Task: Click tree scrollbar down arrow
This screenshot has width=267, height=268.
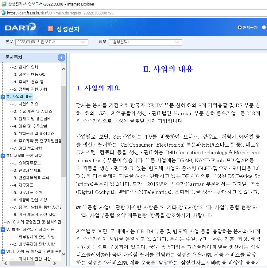Action: (x=64, y=254)
